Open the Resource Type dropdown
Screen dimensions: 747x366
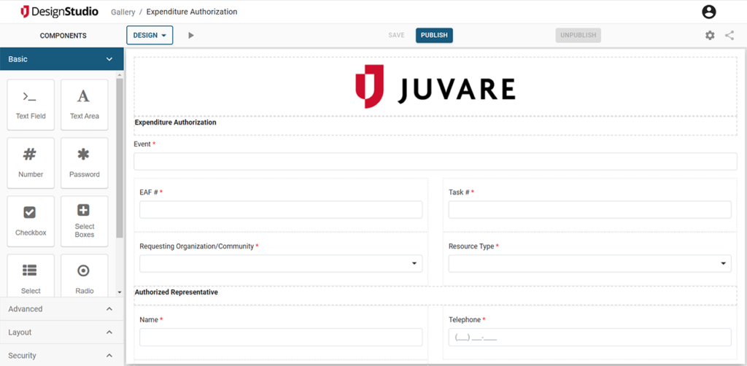(589, 263)
